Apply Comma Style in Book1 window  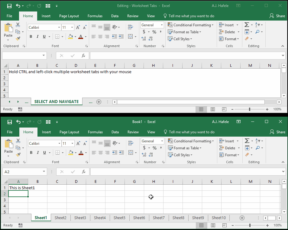pyautogui.click(x=161, y=148)
